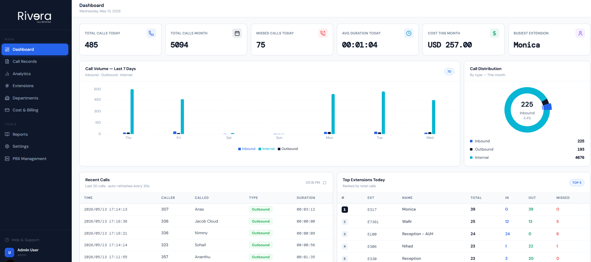Click the dollar icon on Cost This Month
Viewport: 591px width, 262px height.
pyautogui.click(x=495, y=33)
